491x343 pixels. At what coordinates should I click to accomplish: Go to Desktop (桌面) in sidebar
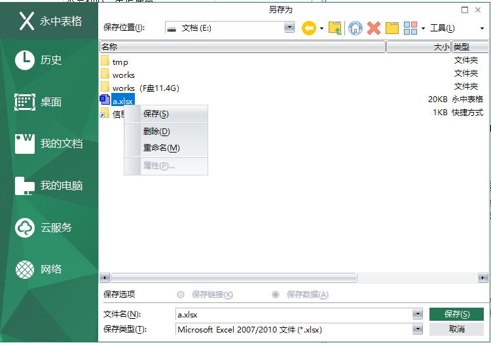point(38,101)
